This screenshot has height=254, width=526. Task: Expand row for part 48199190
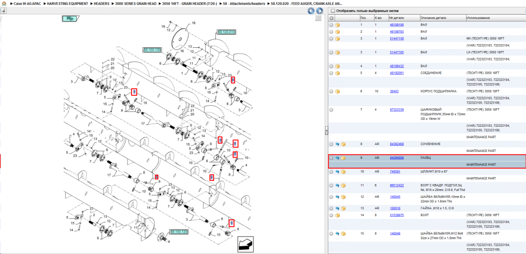(331, 25)
